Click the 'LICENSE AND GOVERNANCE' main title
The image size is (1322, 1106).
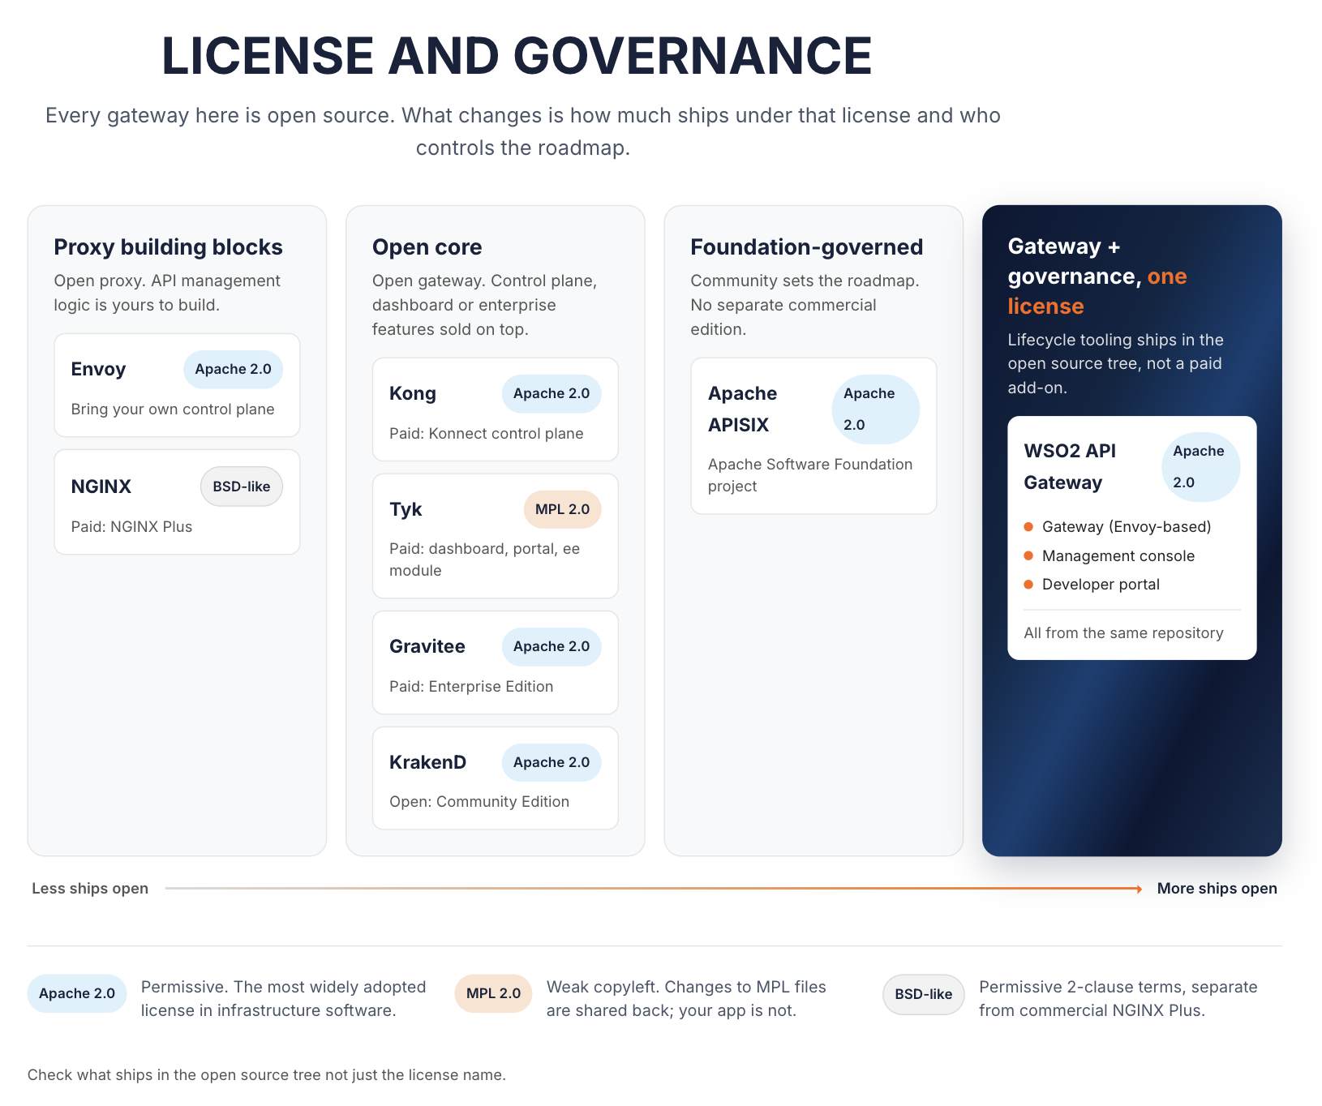click(517, 57)
